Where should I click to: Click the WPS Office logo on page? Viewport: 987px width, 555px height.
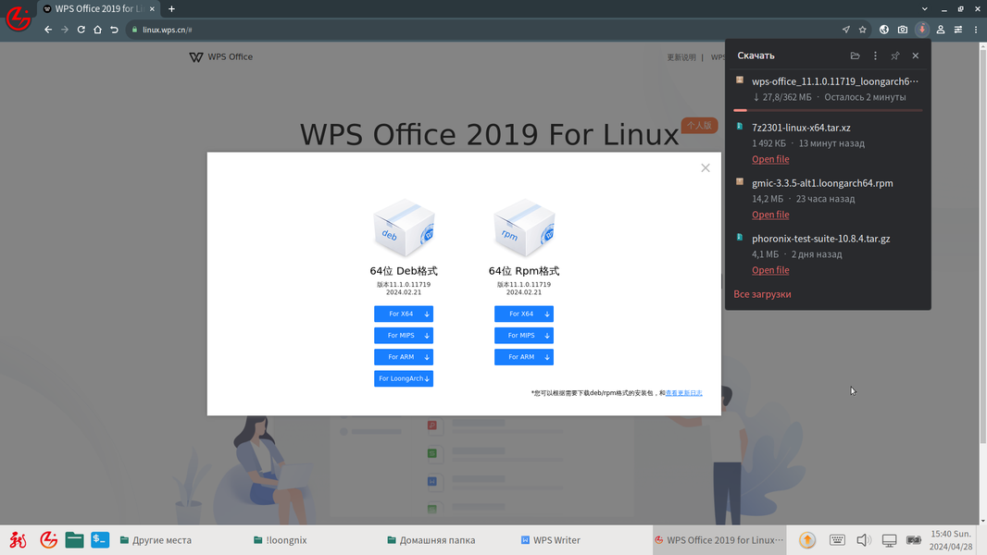click(221, 56)
